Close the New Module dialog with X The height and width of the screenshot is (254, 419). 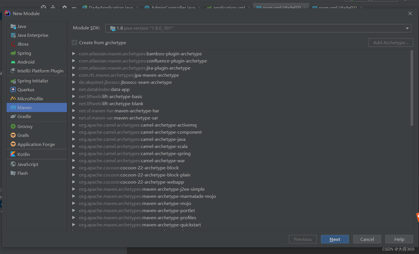[x=410, y=13]
